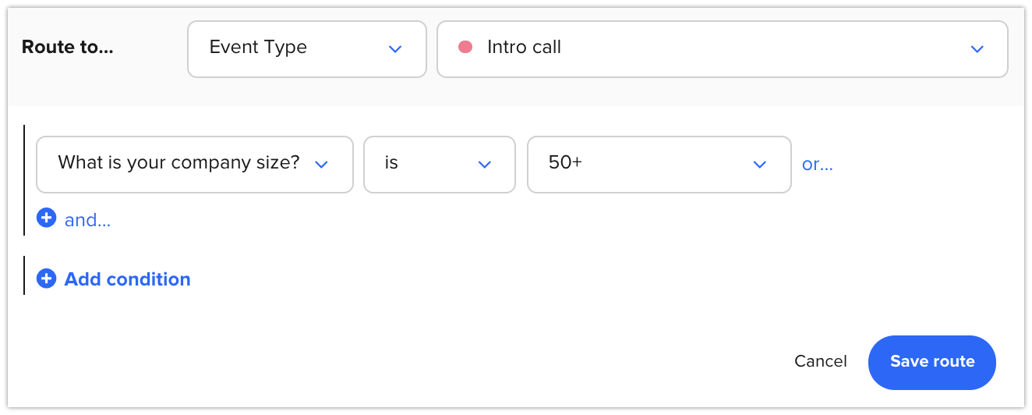Viewport: 1032px width, 415px height.
Task: Click the pink dot next to Intro call
Action: pos(465,48)
